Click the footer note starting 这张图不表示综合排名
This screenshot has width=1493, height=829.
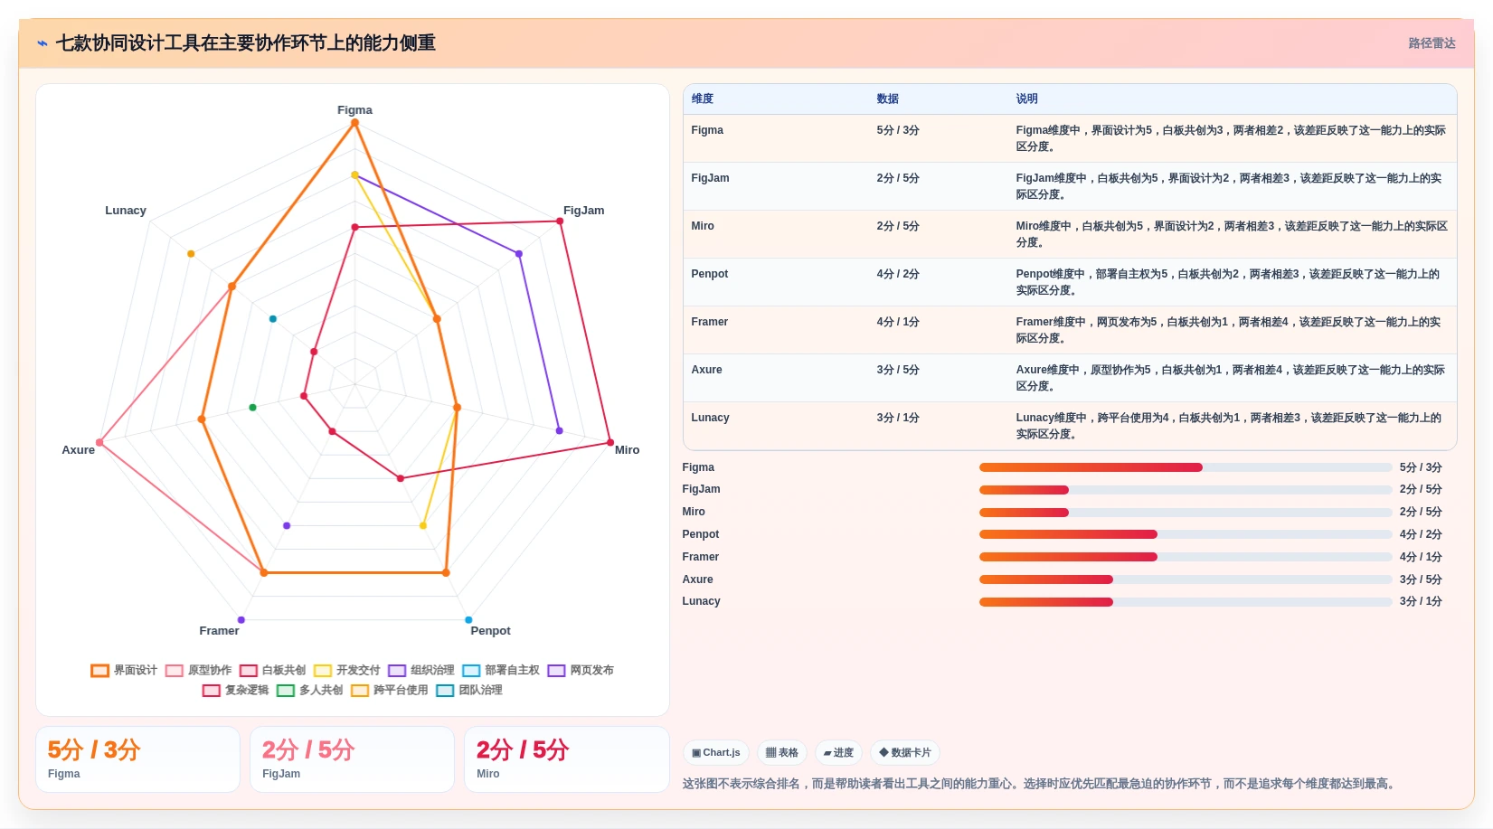pos(1041,784)
